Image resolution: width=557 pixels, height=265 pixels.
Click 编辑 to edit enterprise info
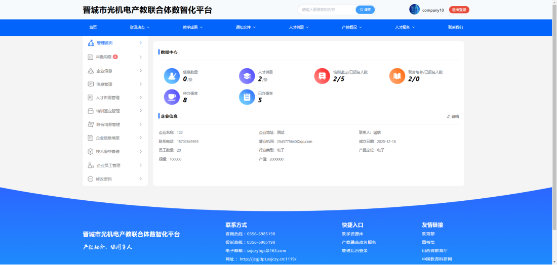coord(453,116)
